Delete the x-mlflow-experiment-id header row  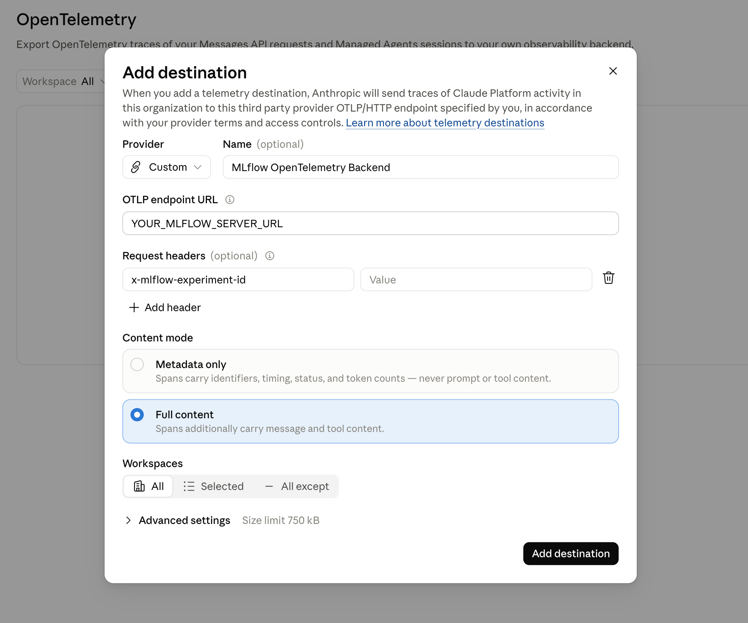tap(608, 278)
